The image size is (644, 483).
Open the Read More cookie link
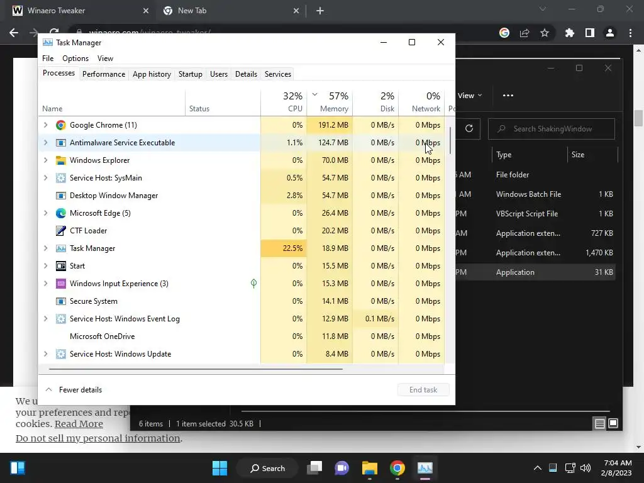pos(79,424)
